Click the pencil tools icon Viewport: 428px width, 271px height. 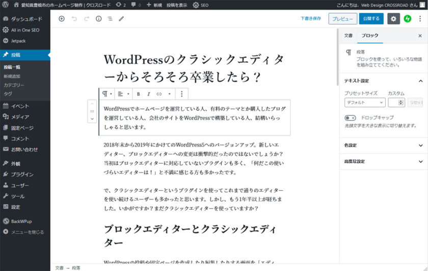tap(121, 18)
